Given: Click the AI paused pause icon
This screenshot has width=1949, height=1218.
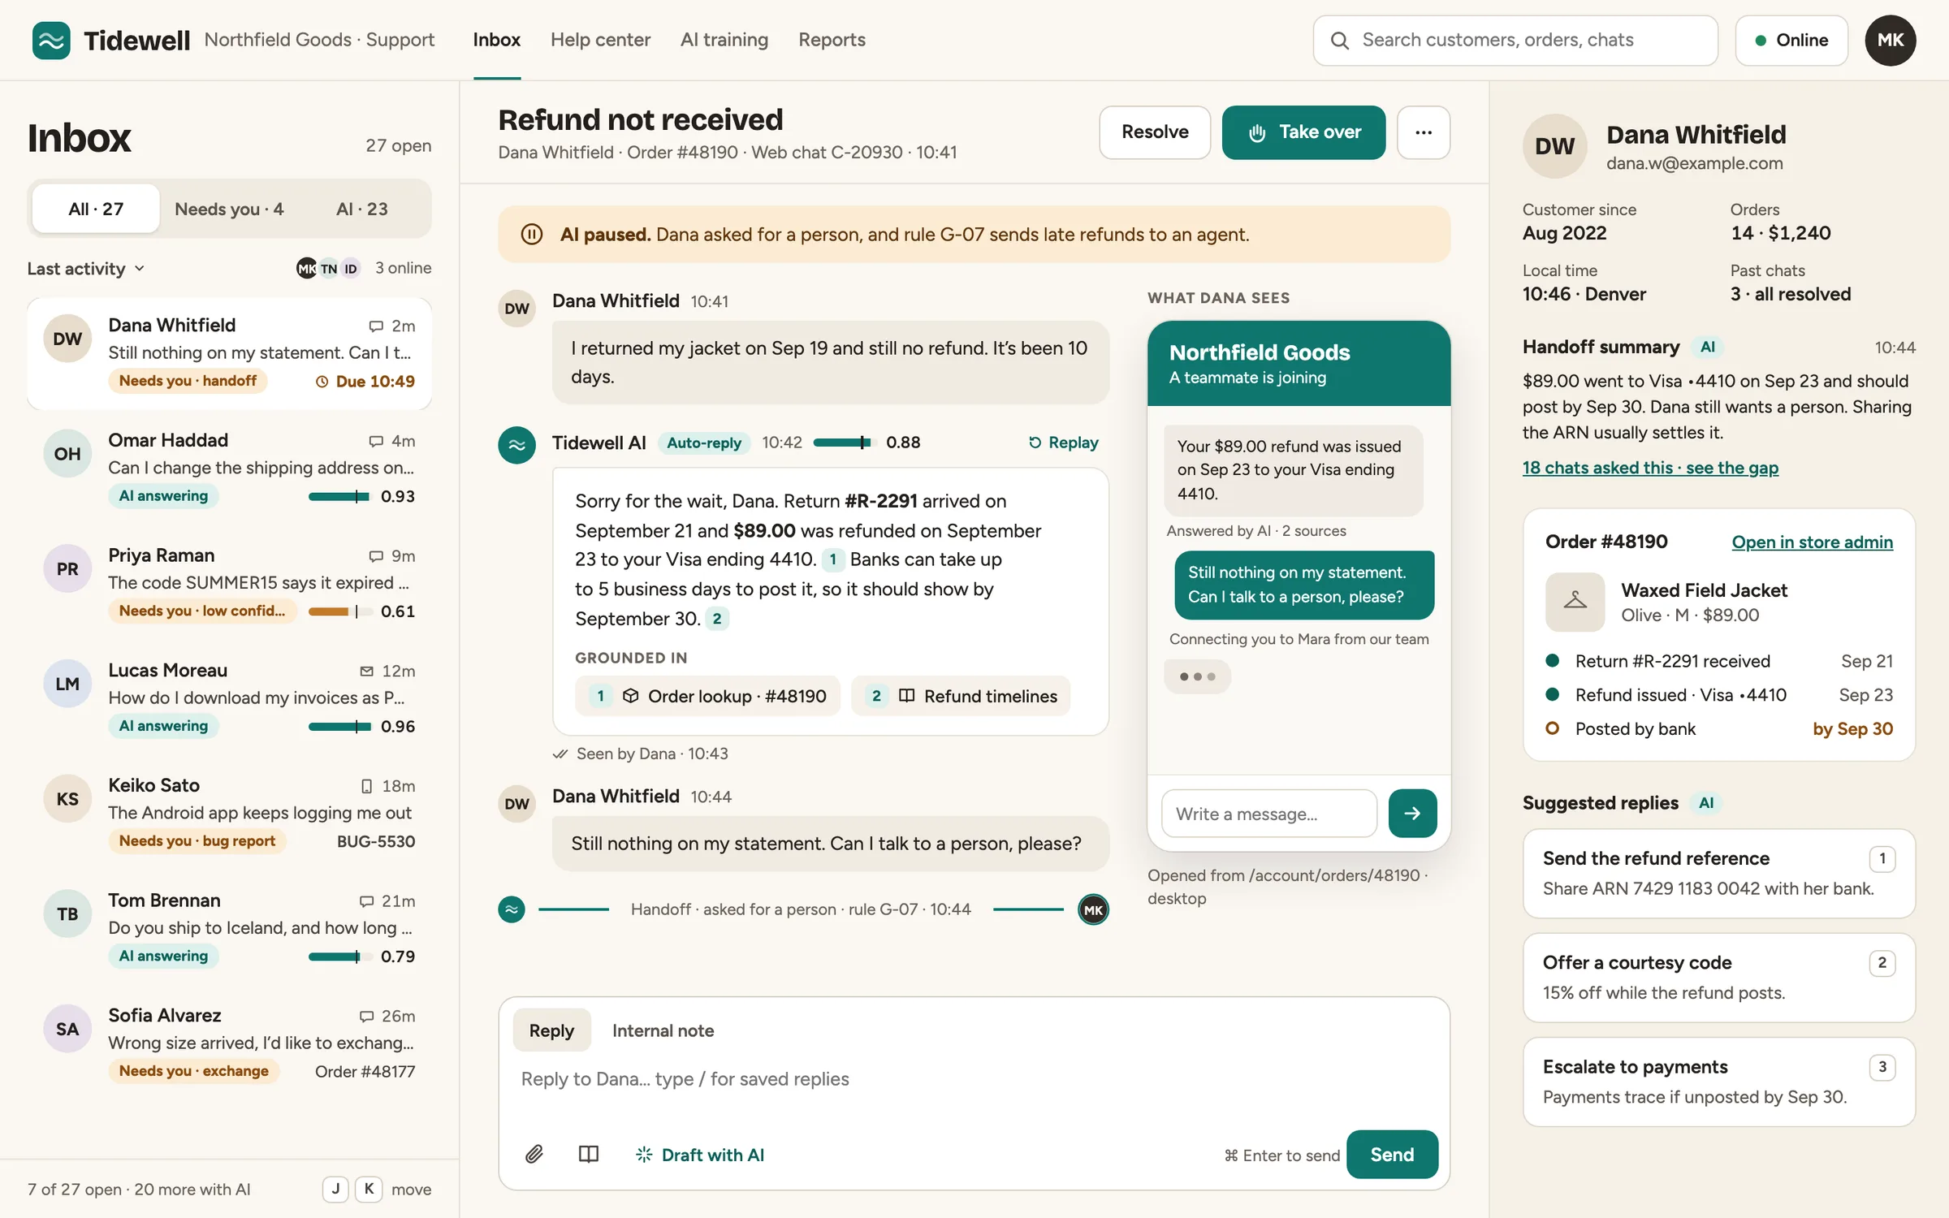Looking at the screenshot, I should point(532,235).
